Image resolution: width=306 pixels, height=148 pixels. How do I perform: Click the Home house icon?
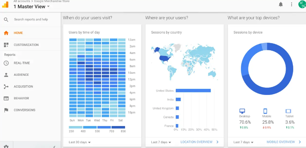pyautogui.click(x=6, y=33)
